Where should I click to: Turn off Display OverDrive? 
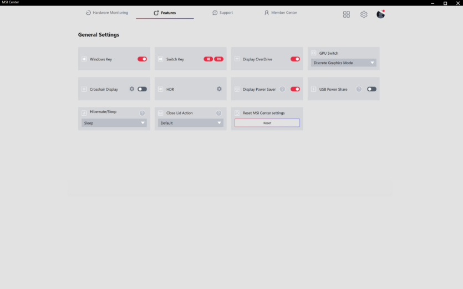pos(295,59)
